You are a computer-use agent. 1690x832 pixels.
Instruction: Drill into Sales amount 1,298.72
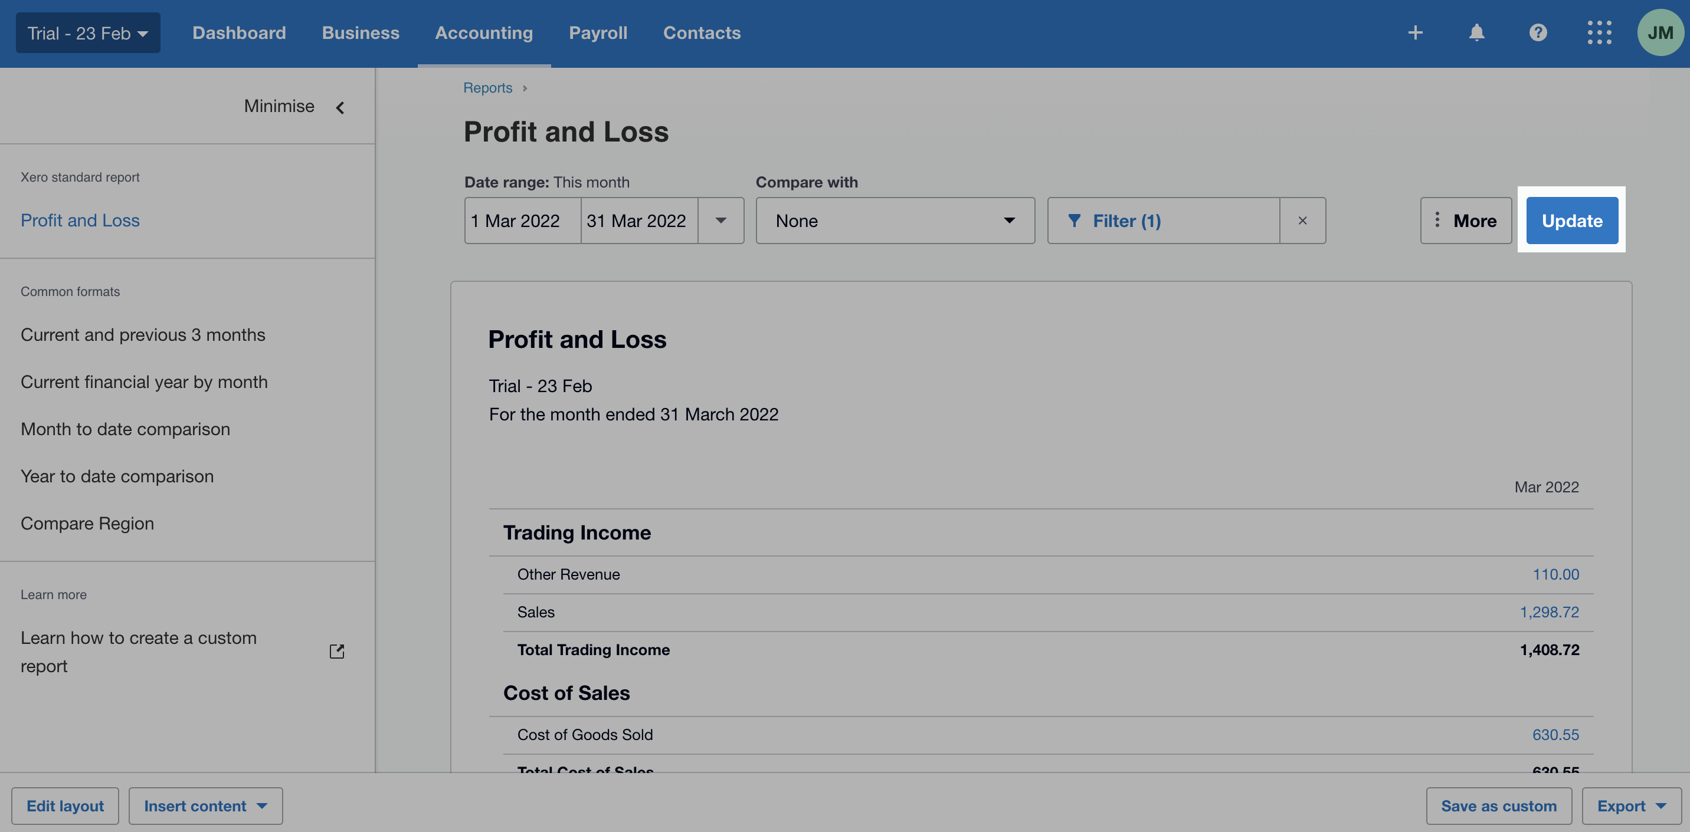click(1550, 613)
